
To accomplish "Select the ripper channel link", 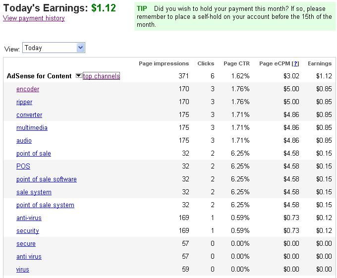I will (x=24, y=102).
